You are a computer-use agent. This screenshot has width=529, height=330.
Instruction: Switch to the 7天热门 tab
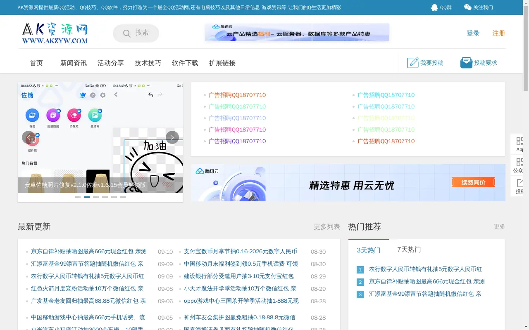(x=409, y=250)
